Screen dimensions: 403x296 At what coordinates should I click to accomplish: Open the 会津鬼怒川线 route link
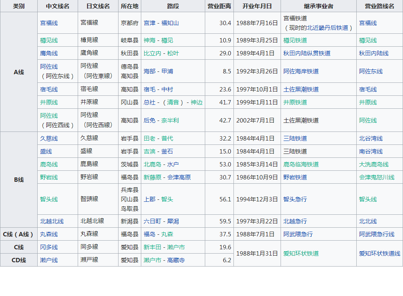pyautogui.click(x=377, y=177)
